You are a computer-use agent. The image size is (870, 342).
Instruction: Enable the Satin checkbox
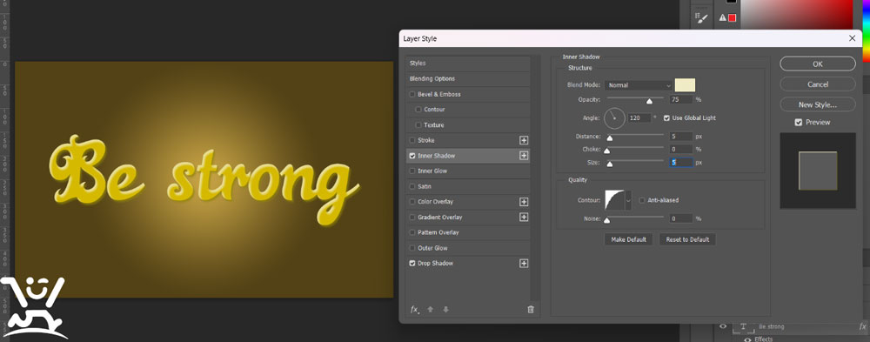[x=412, y=186]
